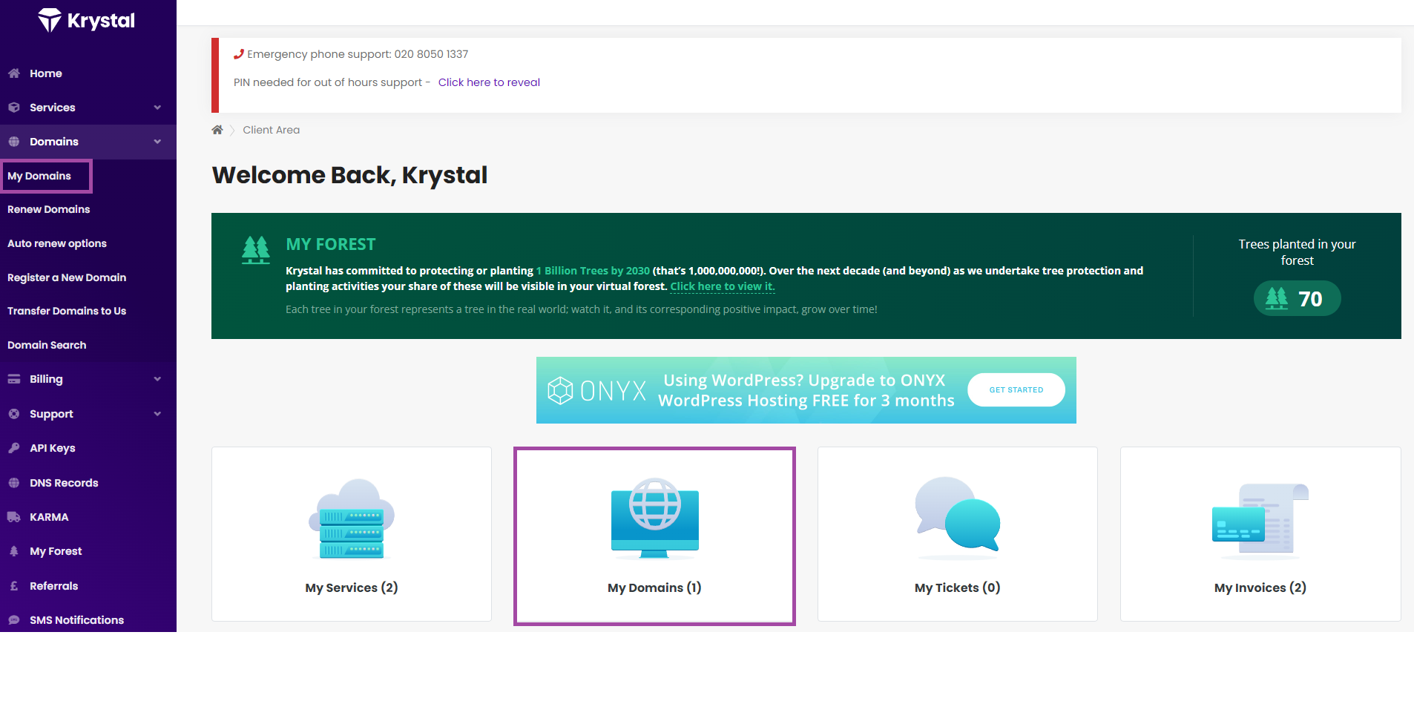Open Transfer Domains to Us

click(x=67, y=311)
